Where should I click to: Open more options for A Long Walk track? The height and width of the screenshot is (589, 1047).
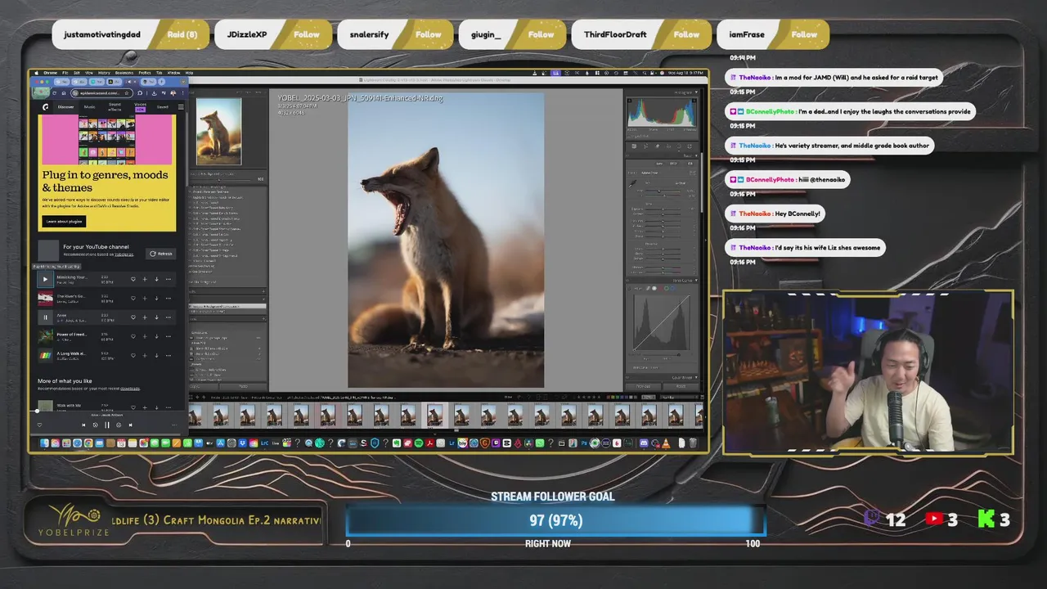tap(169, 355)
